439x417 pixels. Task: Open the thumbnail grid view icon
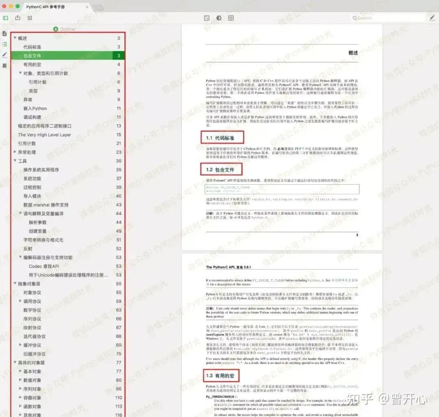[30, 18]
